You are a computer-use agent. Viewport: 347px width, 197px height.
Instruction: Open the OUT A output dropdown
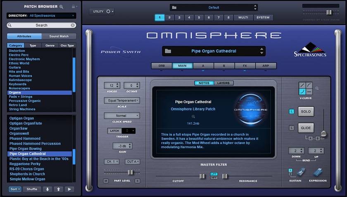tap(132, 161)
